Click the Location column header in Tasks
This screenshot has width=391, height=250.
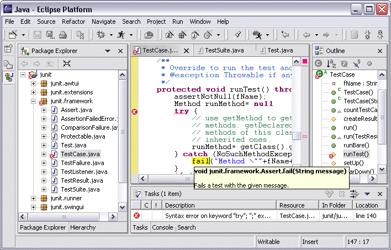(370, 205)
